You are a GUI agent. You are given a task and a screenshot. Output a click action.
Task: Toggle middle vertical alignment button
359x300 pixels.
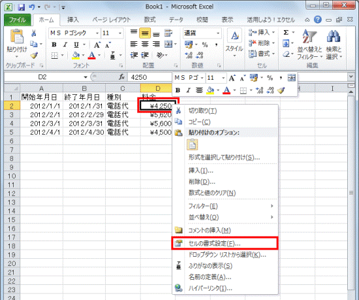pyautogui.click(x=145, y=33)
